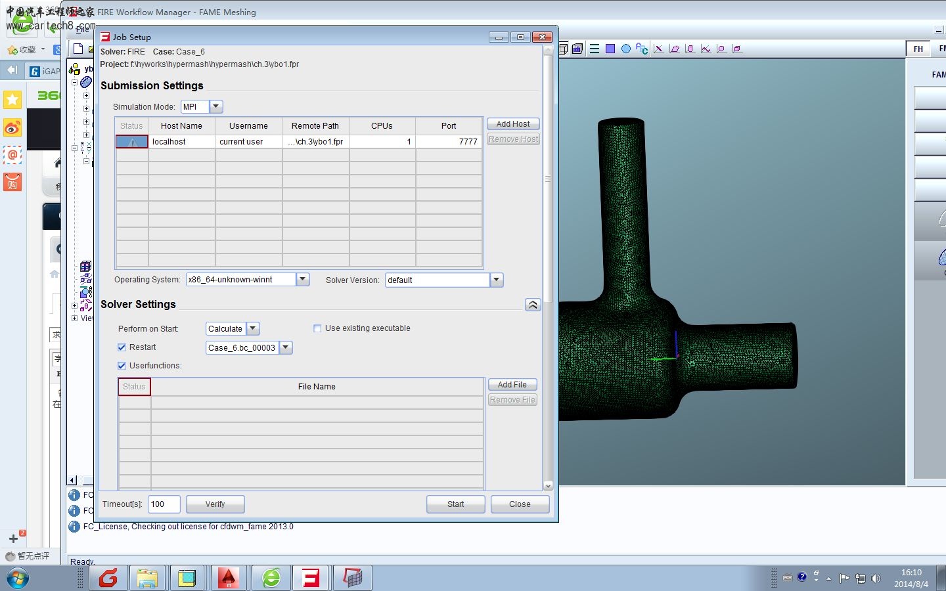Click the blue circle toolbar icon
This screenshot has width=946, height=591.
[626, 49]
